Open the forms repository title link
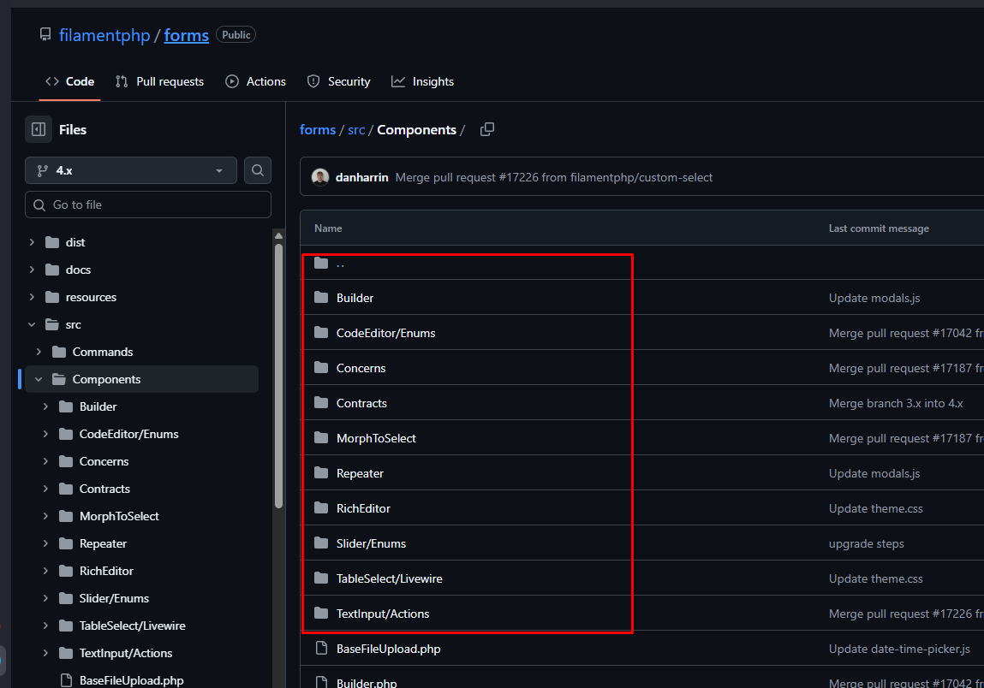This screenshot has width=984, height=688. tap(187, 35)
